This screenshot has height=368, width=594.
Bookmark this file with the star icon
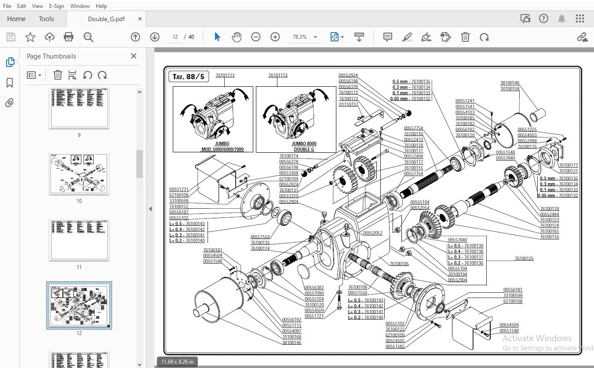tap(30, 37)
